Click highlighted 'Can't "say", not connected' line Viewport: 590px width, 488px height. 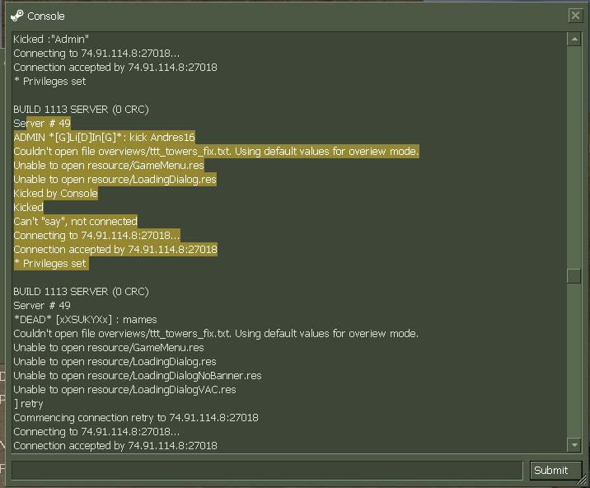(x=76, y=222)
